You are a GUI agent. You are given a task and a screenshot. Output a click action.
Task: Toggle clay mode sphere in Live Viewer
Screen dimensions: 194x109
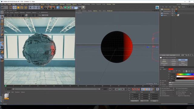[26, 15]
